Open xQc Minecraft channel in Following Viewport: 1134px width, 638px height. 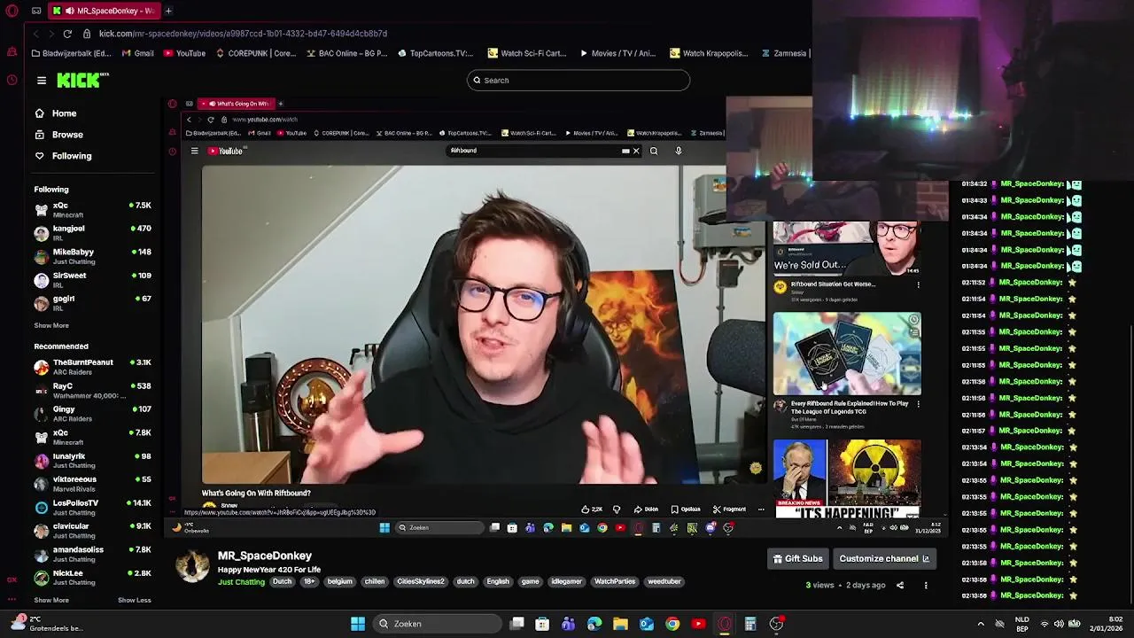pyautogui.click(x=92, y=210)
